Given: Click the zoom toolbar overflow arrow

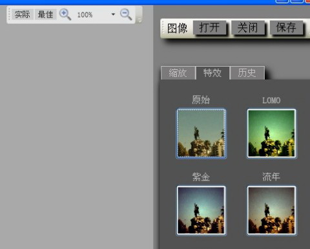Looking at the screenshot, I should click(x=139, y=20).
